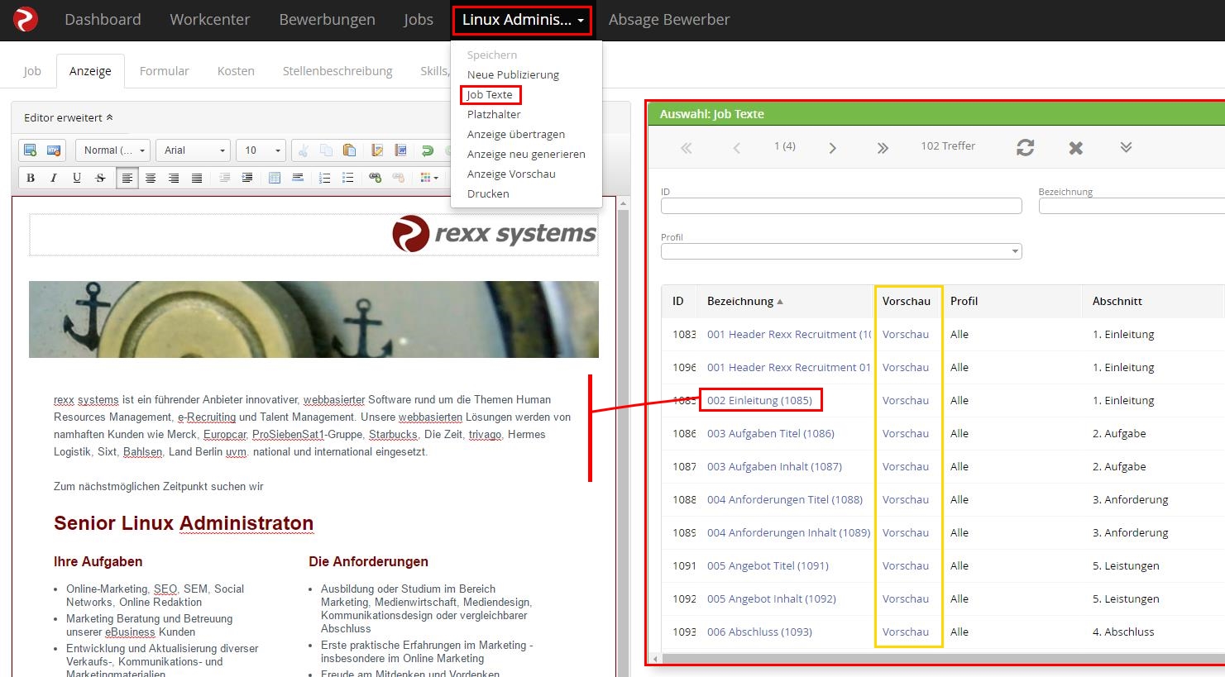This screenshot has width=1225, height=677.
Task: Click Paste from Word icon
Action: click(400, 150)
